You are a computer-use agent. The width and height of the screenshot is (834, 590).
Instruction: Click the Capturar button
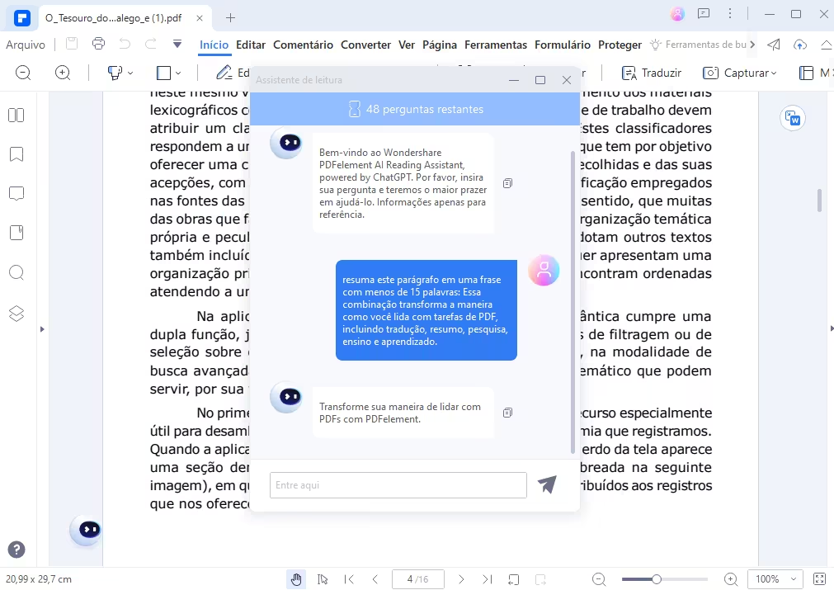click(740, 73)
